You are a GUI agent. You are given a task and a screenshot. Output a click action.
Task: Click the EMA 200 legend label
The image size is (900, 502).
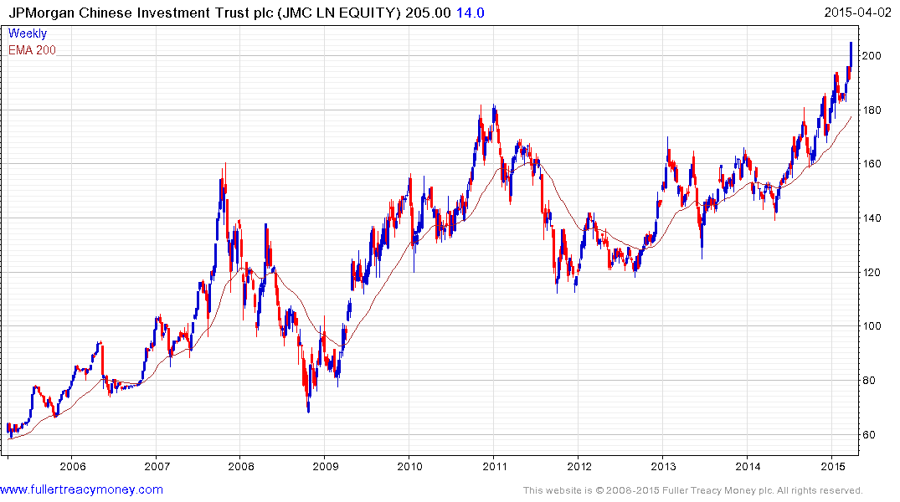tap(32, 50)
